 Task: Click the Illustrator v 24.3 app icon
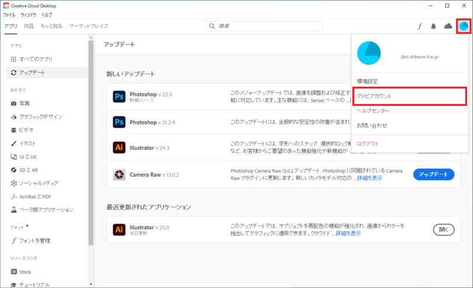click(x=119, y=147)
